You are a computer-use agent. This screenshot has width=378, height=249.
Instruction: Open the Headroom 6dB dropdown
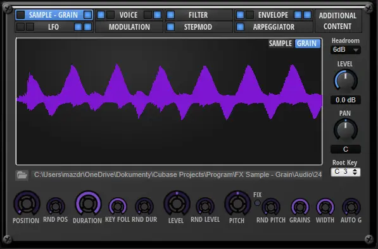pos(346,50)
